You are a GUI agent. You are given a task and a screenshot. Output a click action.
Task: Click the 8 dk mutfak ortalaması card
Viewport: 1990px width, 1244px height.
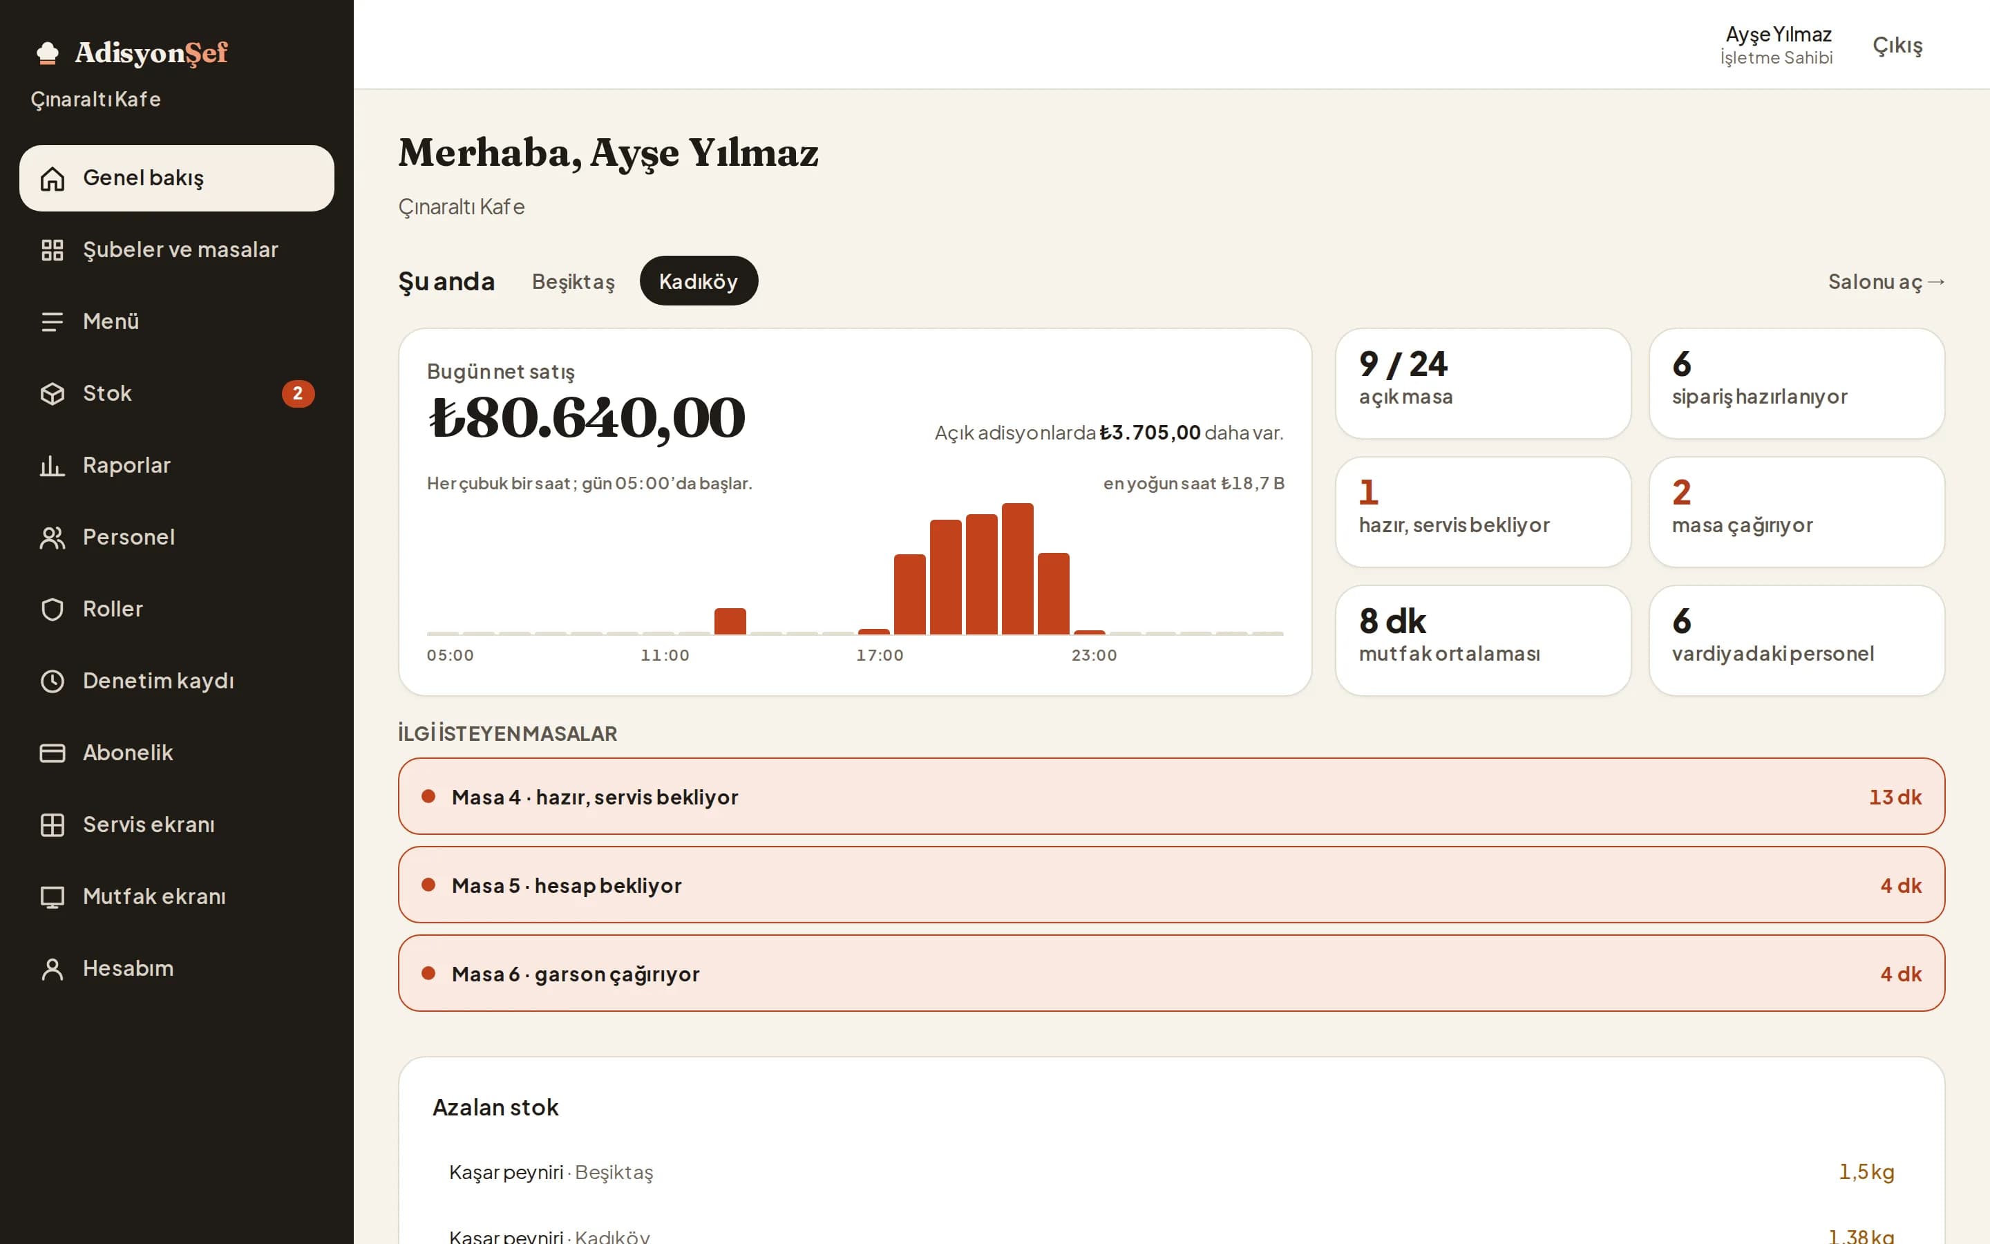click(x=1483, y=640)
